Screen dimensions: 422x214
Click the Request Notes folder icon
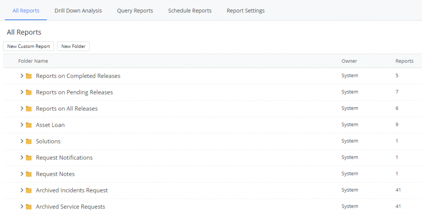point(28,174)
